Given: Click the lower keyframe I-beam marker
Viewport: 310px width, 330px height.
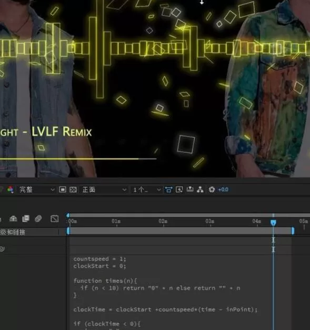Looking at the screenshot, I should [273, 249].
